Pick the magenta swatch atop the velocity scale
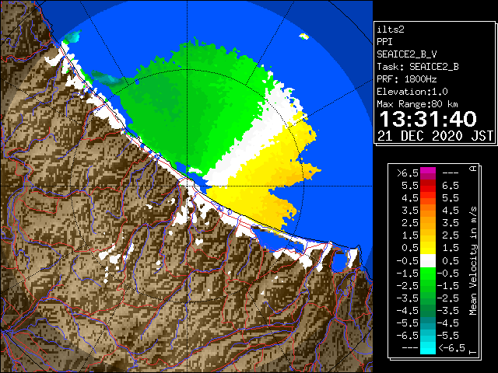Image resolution: width=498 pixels, height=373 pixels. coord(428,170)
